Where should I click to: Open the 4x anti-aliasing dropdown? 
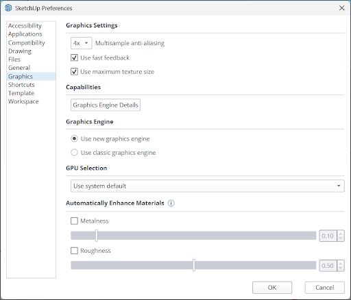pos(82,43)
